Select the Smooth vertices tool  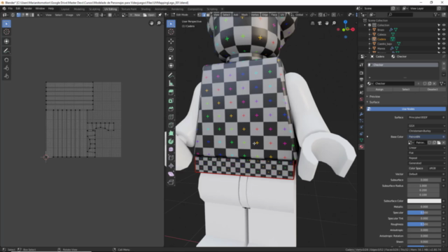[171, 149]
